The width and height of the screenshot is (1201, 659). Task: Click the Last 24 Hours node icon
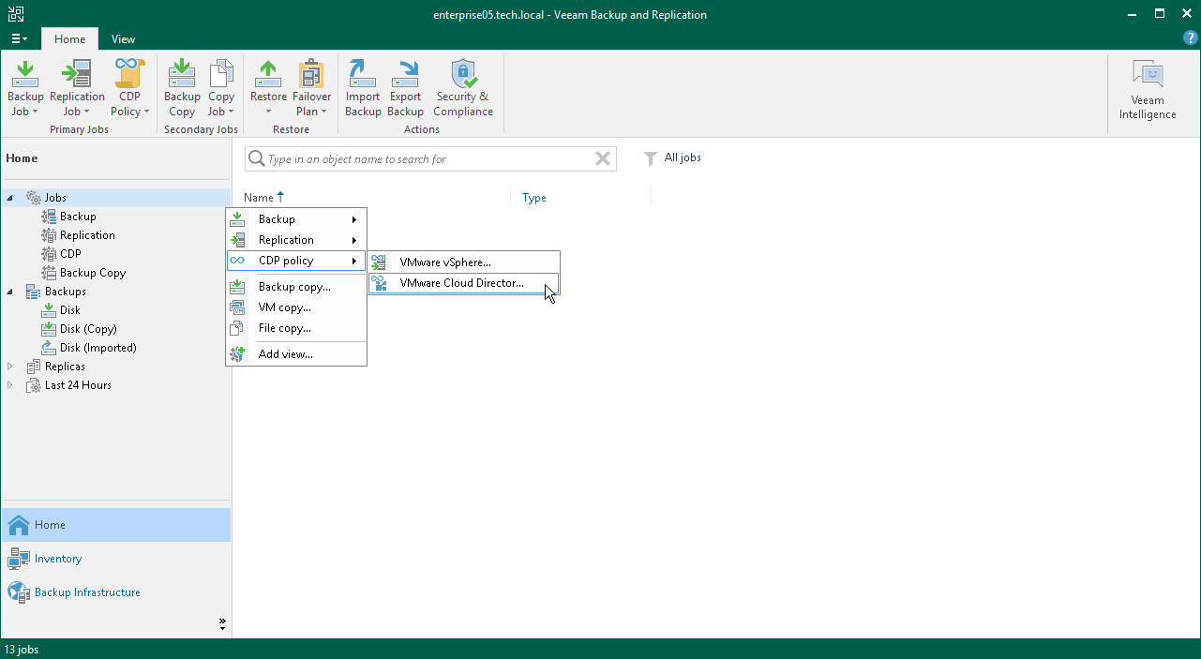34,385
